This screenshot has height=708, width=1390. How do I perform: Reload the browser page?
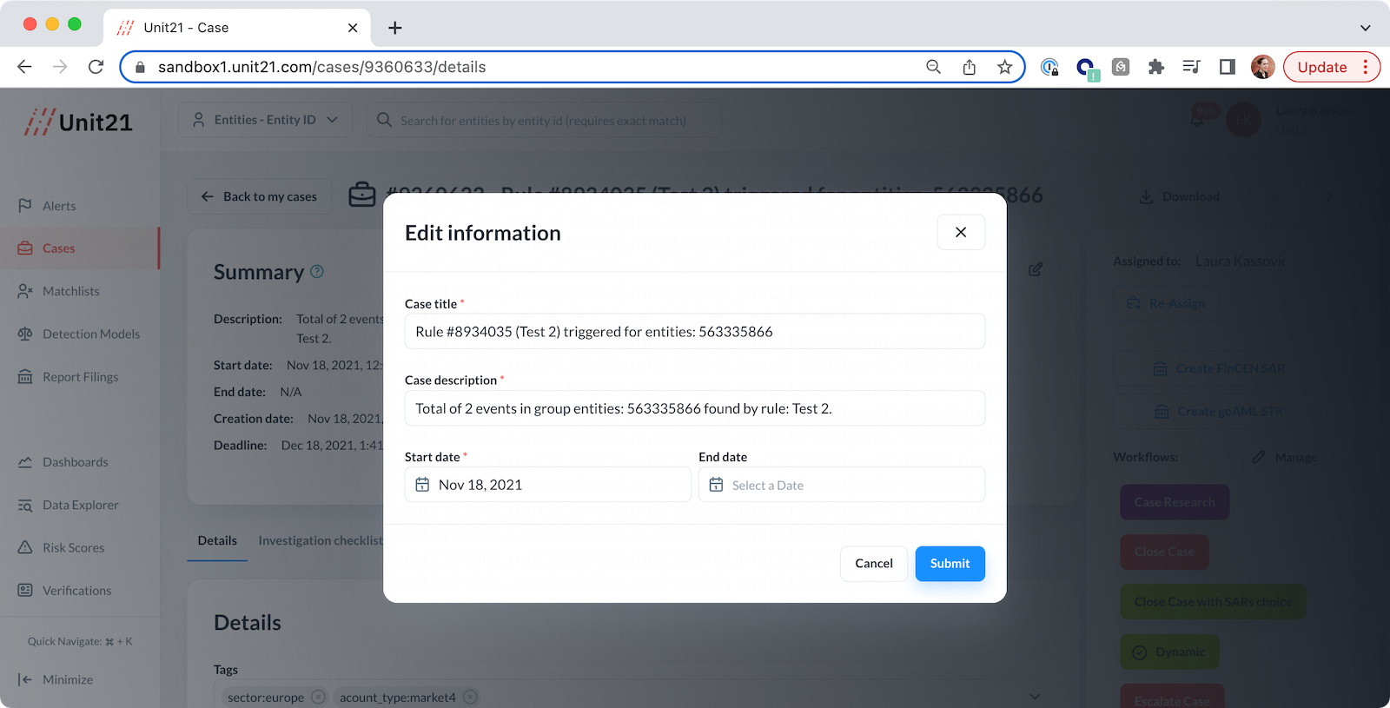96,67
